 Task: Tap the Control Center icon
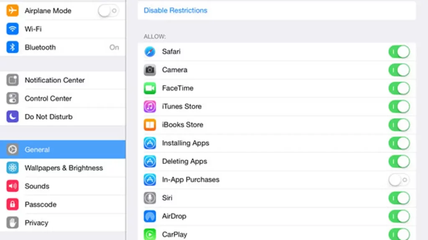click(13, 98)
